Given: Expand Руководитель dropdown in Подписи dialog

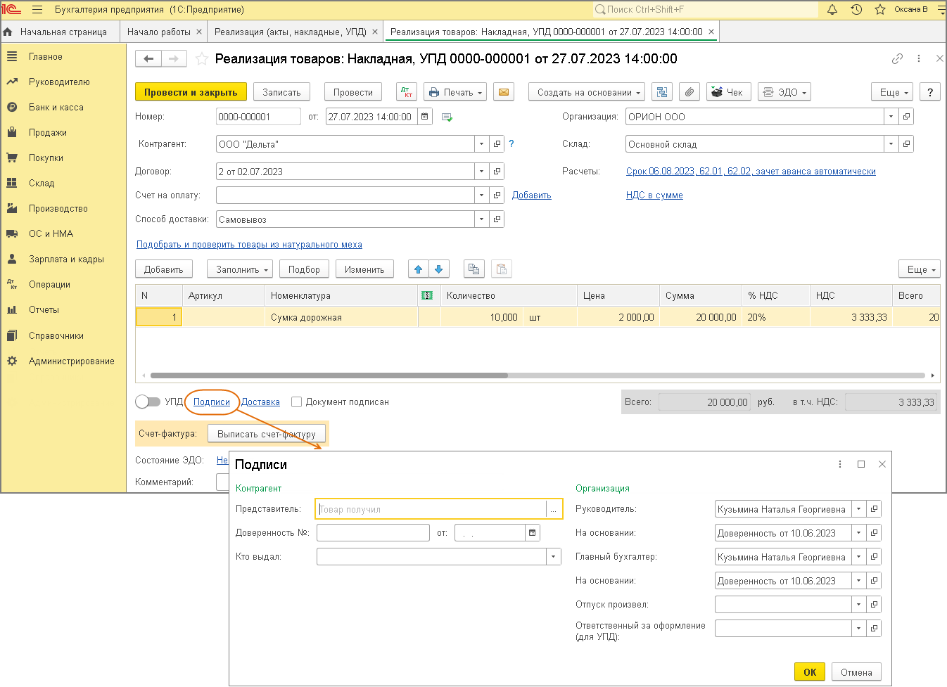Looking at the screenshot, I should [858, 509].
